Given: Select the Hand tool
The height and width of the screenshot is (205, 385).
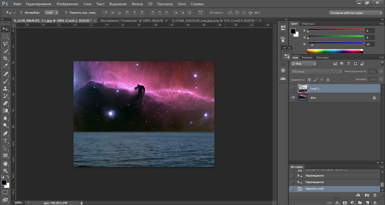Looking at the screenshot, I should click(5, 164).
